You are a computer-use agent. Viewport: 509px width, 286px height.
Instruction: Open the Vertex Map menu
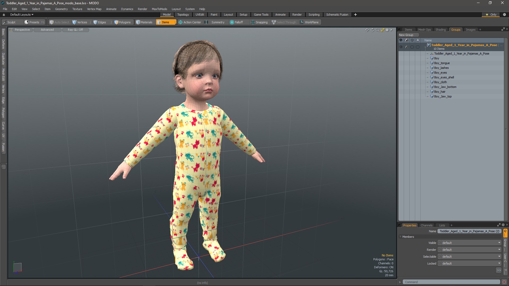coord(94,9)
